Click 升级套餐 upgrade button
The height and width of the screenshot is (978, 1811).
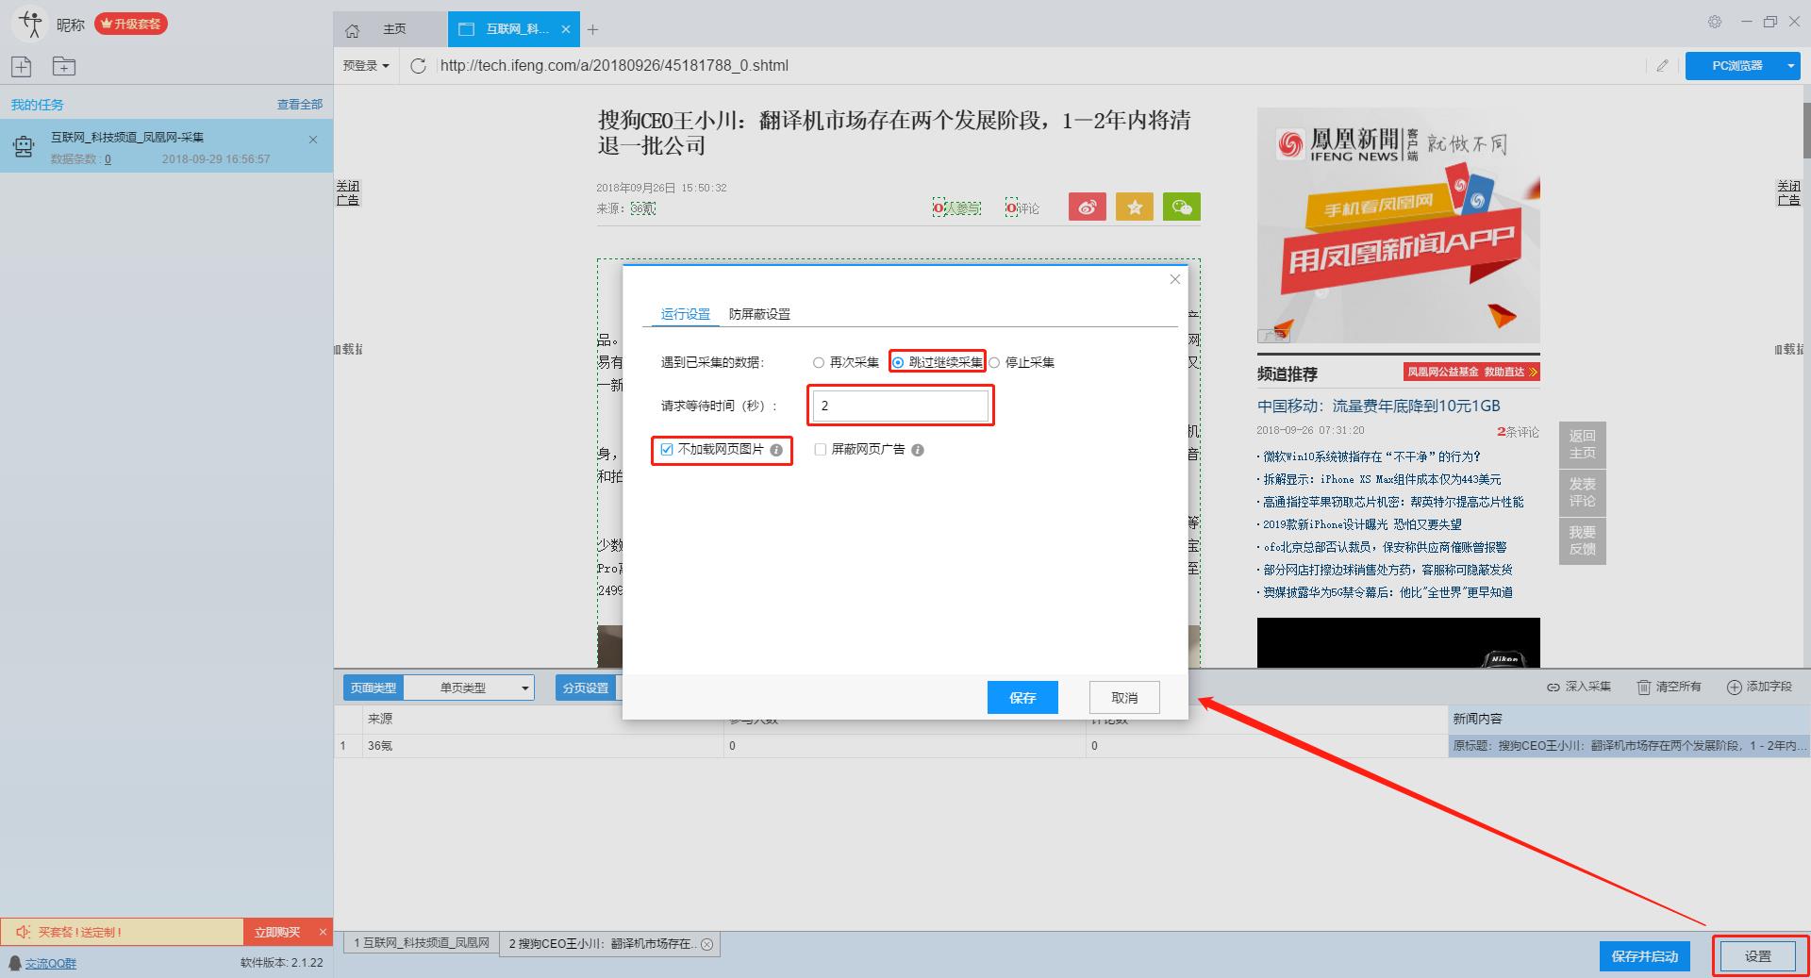point(131,24)
